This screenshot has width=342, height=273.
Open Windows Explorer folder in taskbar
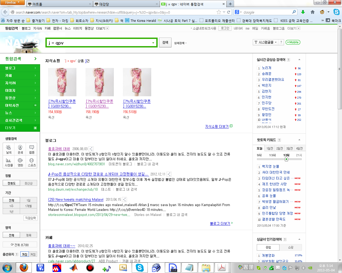pyautogui.click(x=206, y=268)
